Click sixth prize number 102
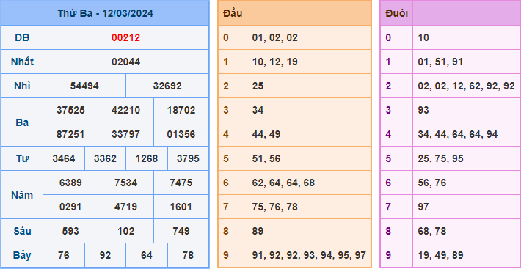Image resolution: width=521 pixels, height=269 pixels. (125, 231)
